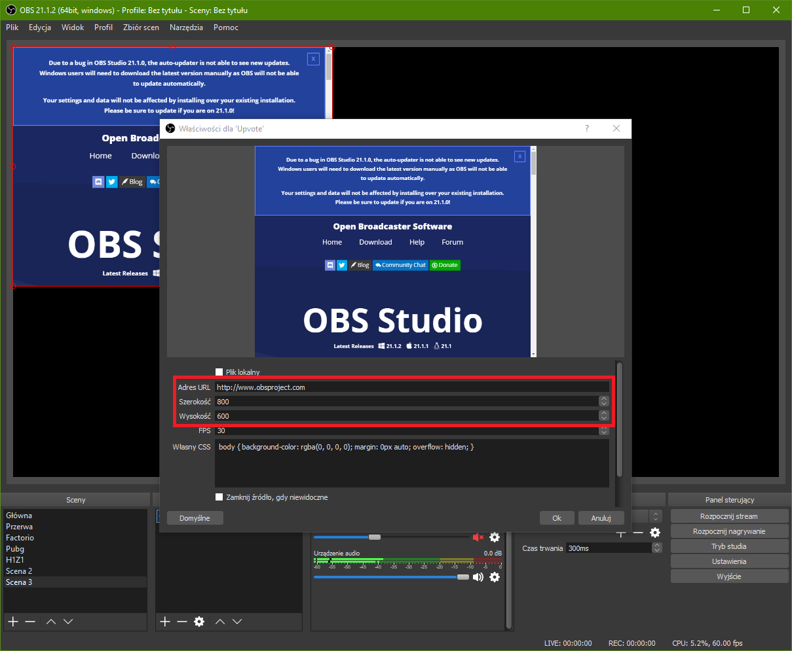Open the Zbiór scen menu
792x651 pixels.
[141, 27]
